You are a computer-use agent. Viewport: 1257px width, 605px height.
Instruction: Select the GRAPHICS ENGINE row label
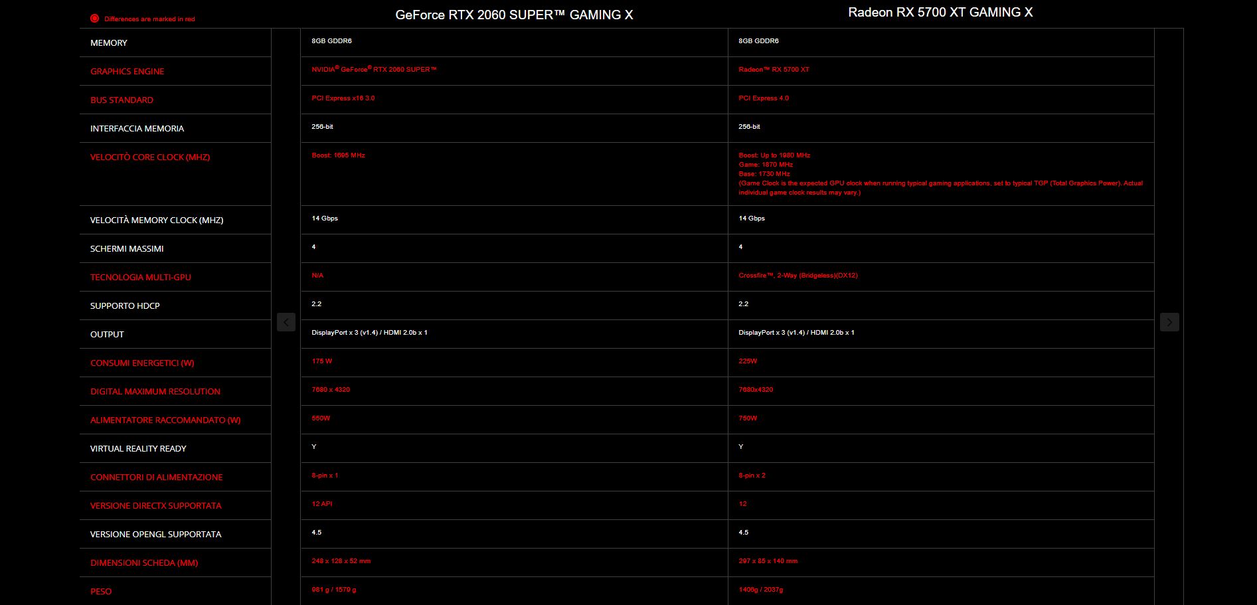point(127,71)
